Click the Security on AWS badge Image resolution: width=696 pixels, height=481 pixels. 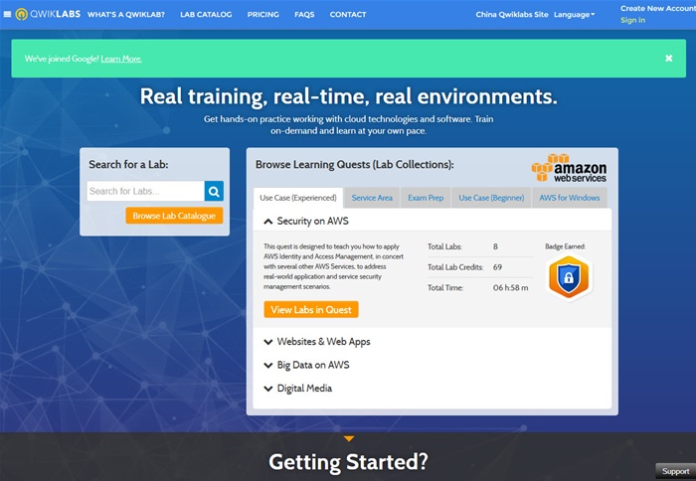point(569,277)
